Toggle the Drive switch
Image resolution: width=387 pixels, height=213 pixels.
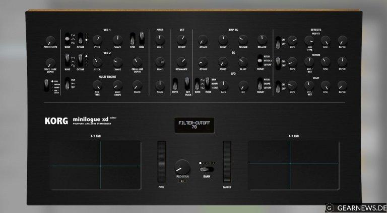click(x=175, y=84)
